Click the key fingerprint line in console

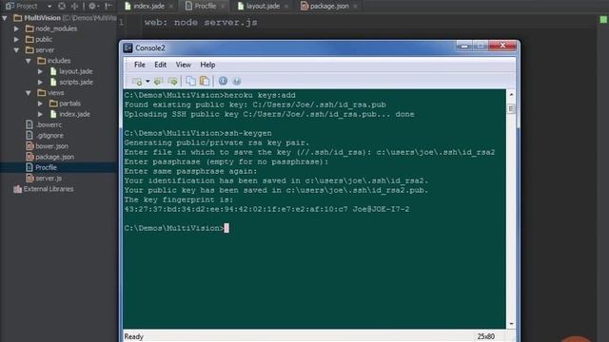coord(266,209)
